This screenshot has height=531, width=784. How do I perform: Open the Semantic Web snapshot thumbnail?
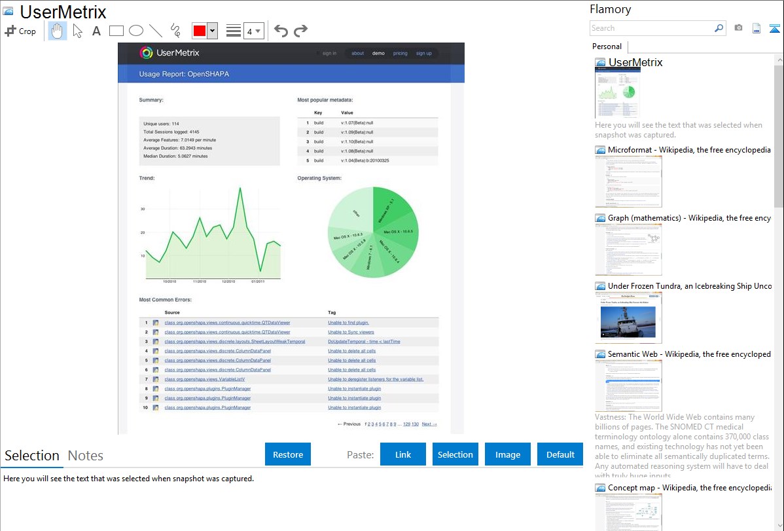pyautogui.click(x=628, y=385)
